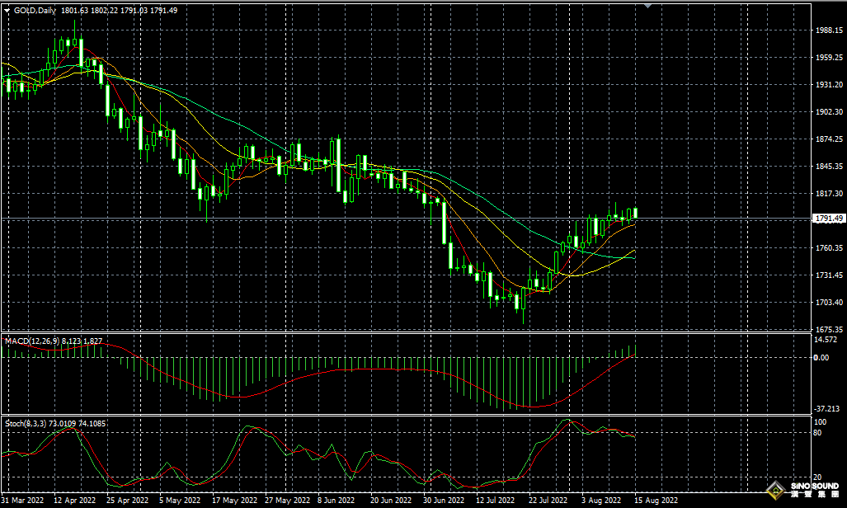The height and width of the screenshot is (508, 847).
Task: Click the GOLD,Daily chart title text
Action: pos(36,10)
